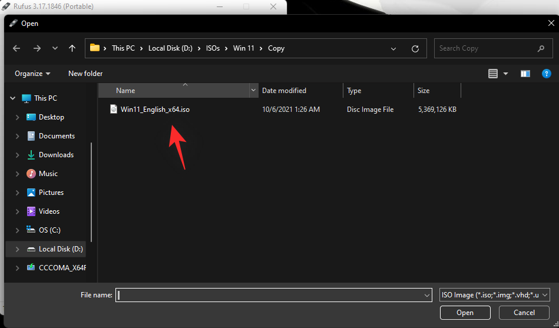Click the search magnifier icon
This screenshot has width=559, height=328.
click(541, 48)
